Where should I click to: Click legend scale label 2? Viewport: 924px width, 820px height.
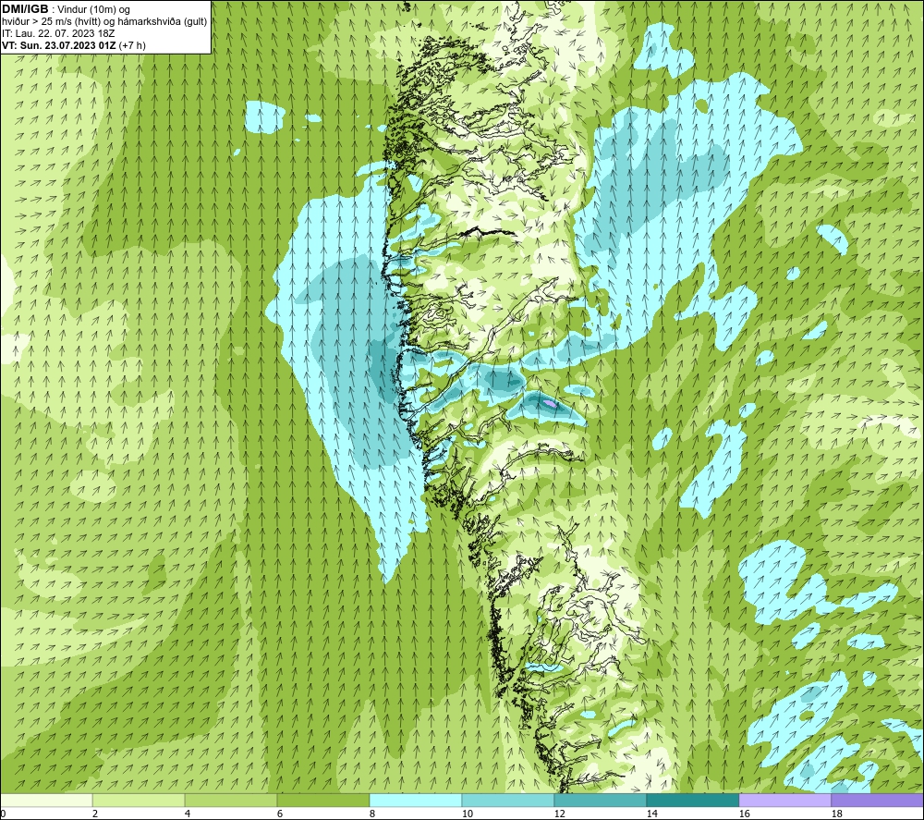95,814
